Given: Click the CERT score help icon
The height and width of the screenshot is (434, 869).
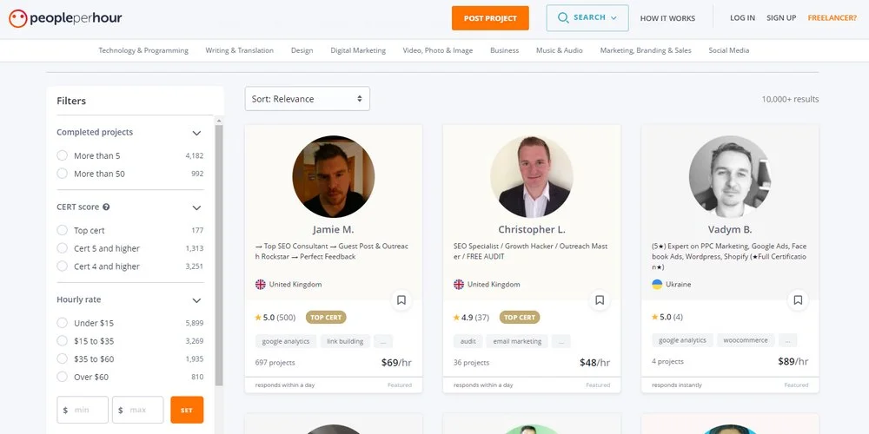Looking at the screenshot, I should pos(106,207).
